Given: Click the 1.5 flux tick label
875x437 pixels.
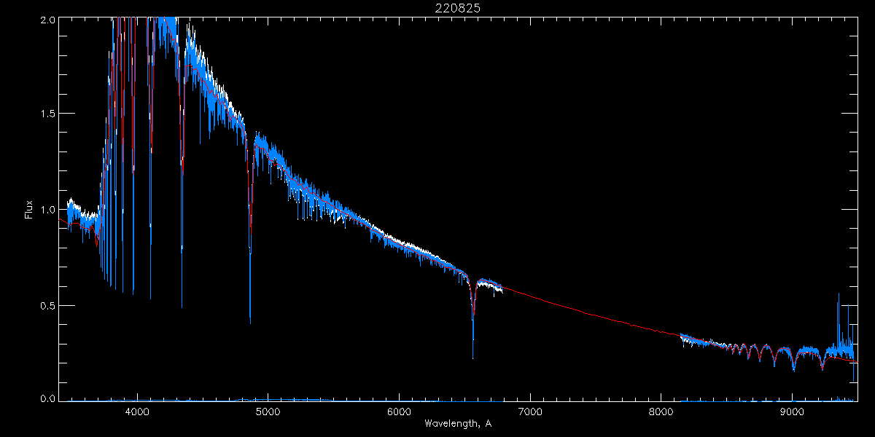Looking at the screenshot, I should [x=47, y=114].
